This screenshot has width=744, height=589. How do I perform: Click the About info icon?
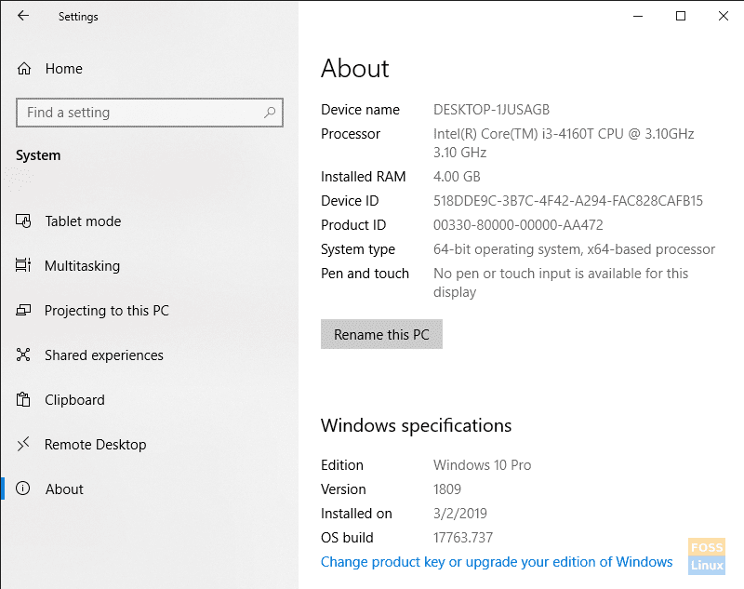(x=22, y=489)
